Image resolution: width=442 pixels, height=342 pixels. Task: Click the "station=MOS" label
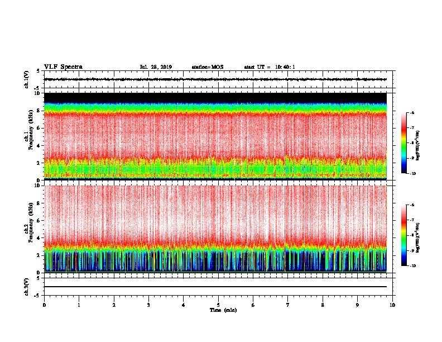(208, 67)
